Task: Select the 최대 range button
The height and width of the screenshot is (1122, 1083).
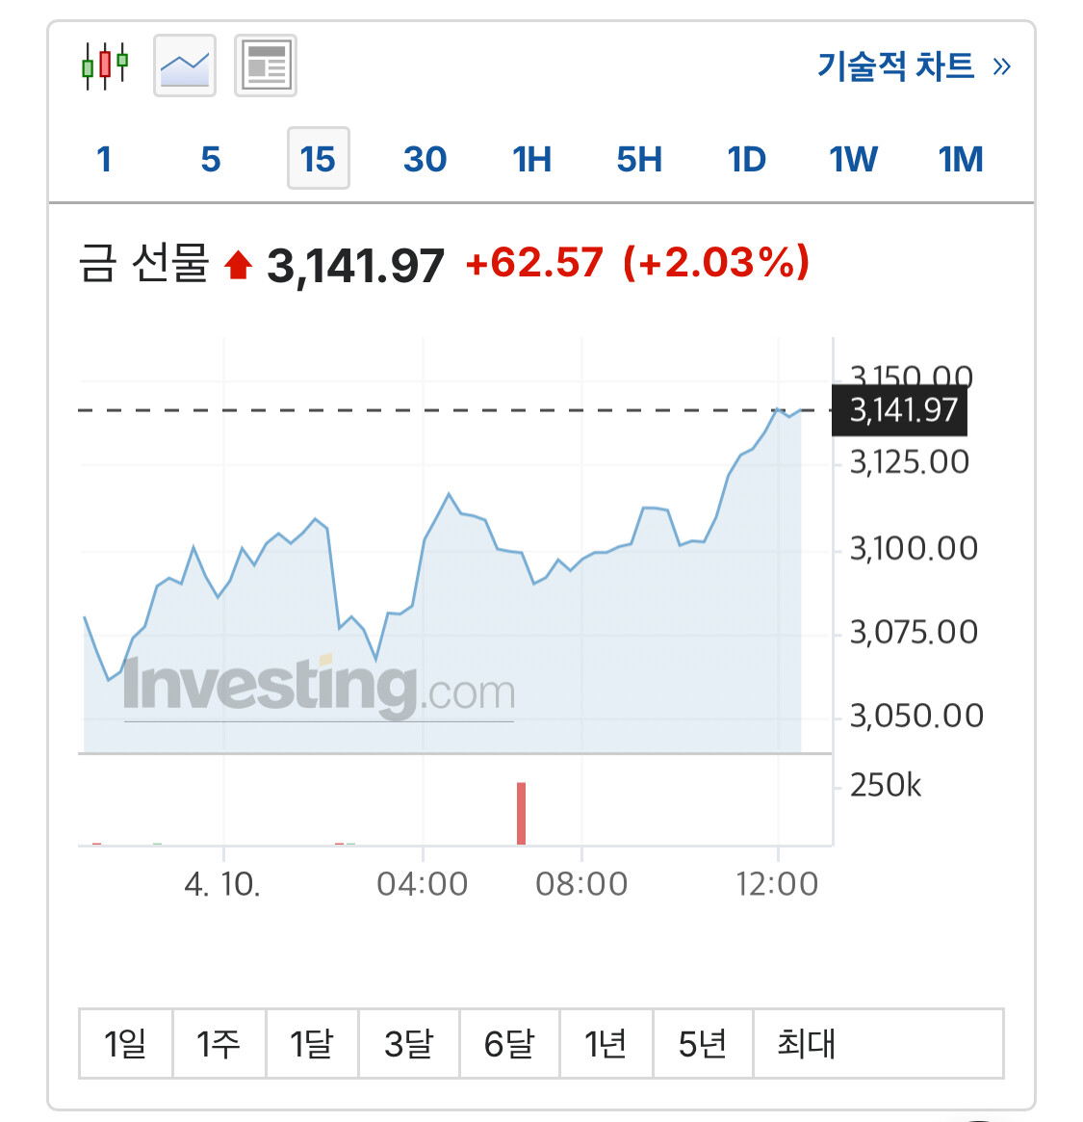Action: point(807,1043)
